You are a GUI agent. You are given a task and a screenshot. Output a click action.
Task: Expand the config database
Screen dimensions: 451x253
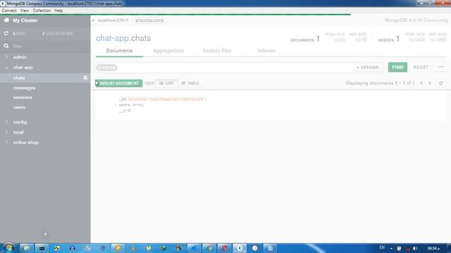tap(6, 122)
